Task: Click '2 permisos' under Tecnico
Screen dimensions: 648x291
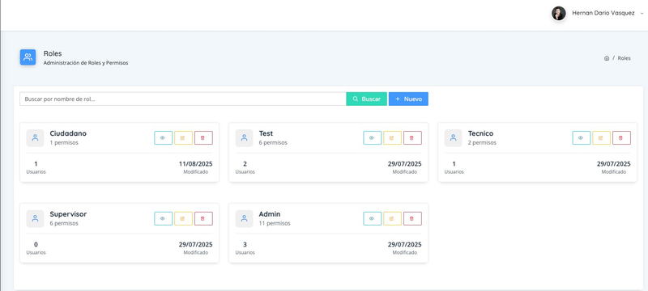Action: tap(482, 142)
